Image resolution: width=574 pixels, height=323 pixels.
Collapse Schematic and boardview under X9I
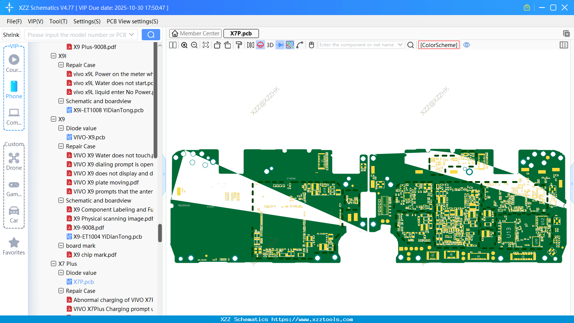[61, 101]
